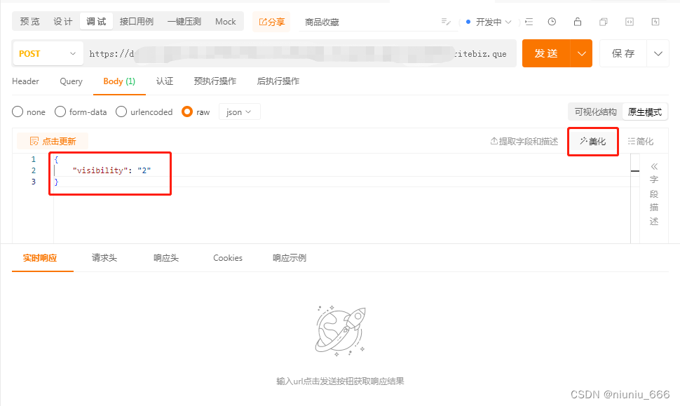Image resolution: width=680 pixels, height=406 pixels.
Task: Select the urlencoded radio option
Action: click(121, 112)
